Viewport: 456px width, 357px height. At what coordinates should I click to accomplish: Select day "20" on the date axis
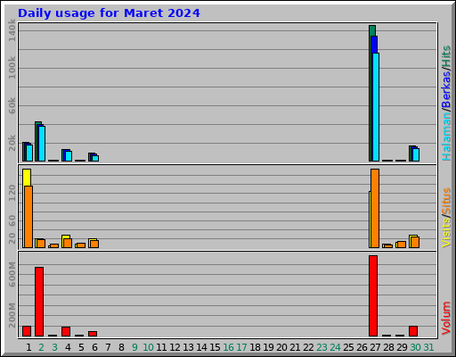pos(281,347)
